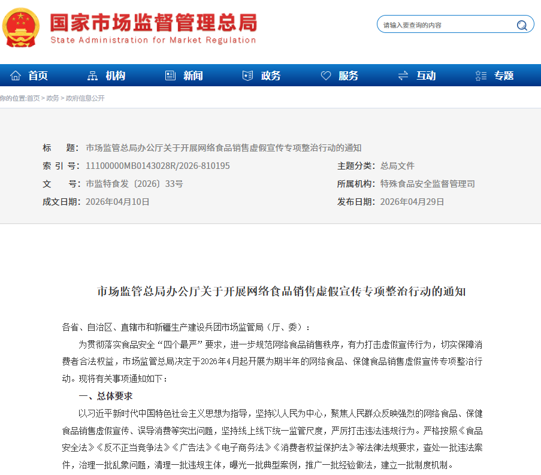Click the 标题 field value in metadata

223,148
